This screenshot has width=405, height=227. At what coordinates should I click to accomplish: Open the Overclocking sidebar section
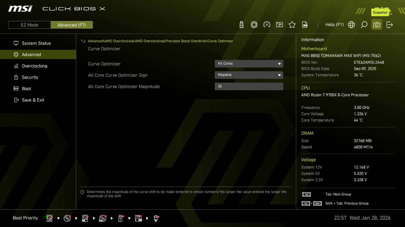click(x=38, y=66)
